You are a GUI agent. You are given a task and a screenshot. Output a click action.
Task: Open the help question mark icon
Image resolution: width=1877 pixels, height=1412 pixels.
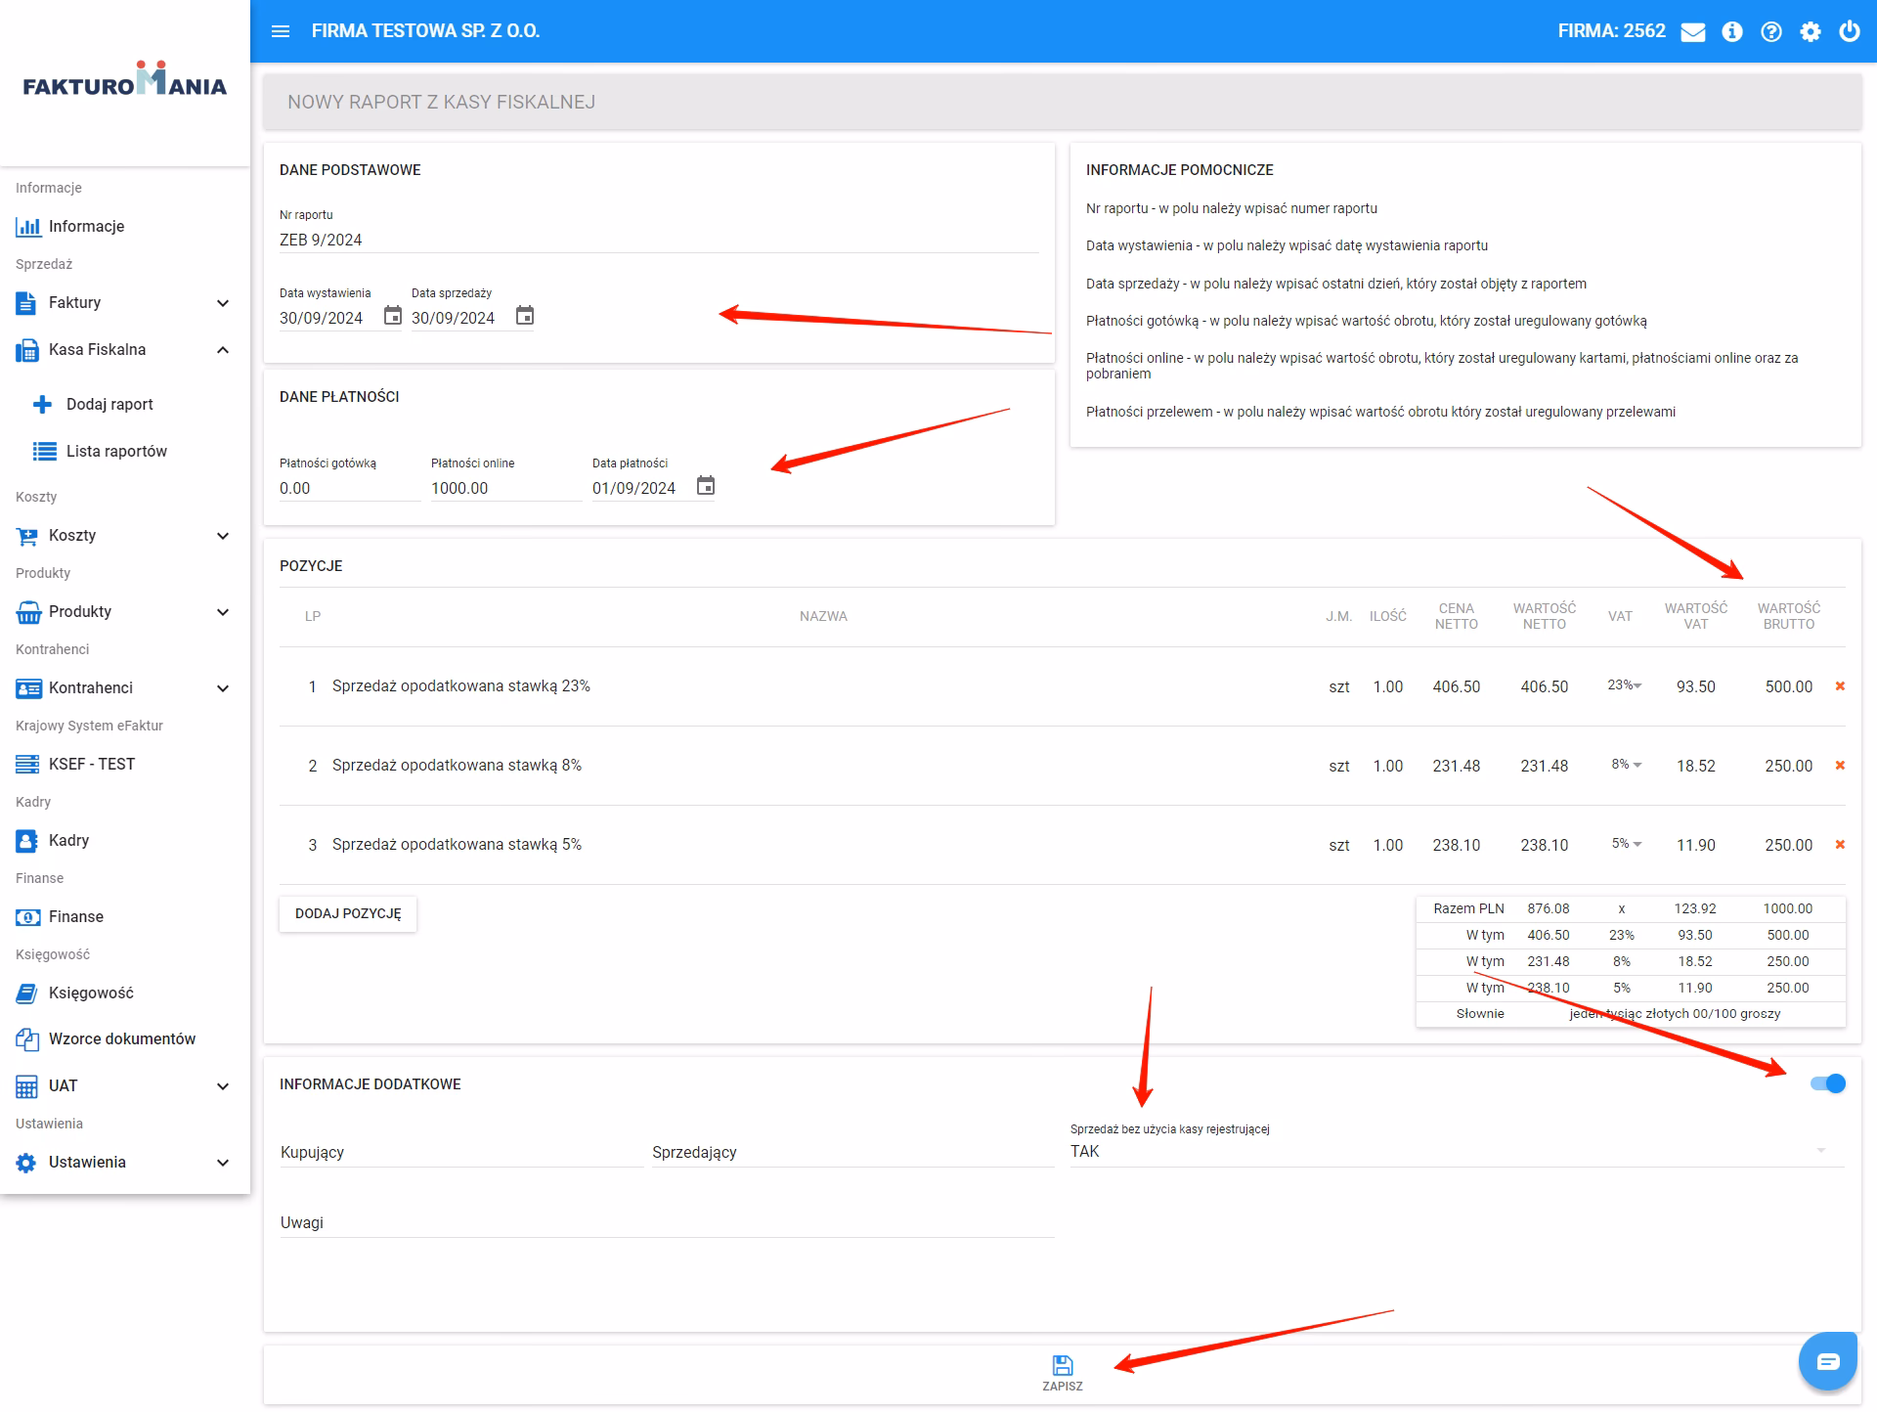click(1771, 32)
